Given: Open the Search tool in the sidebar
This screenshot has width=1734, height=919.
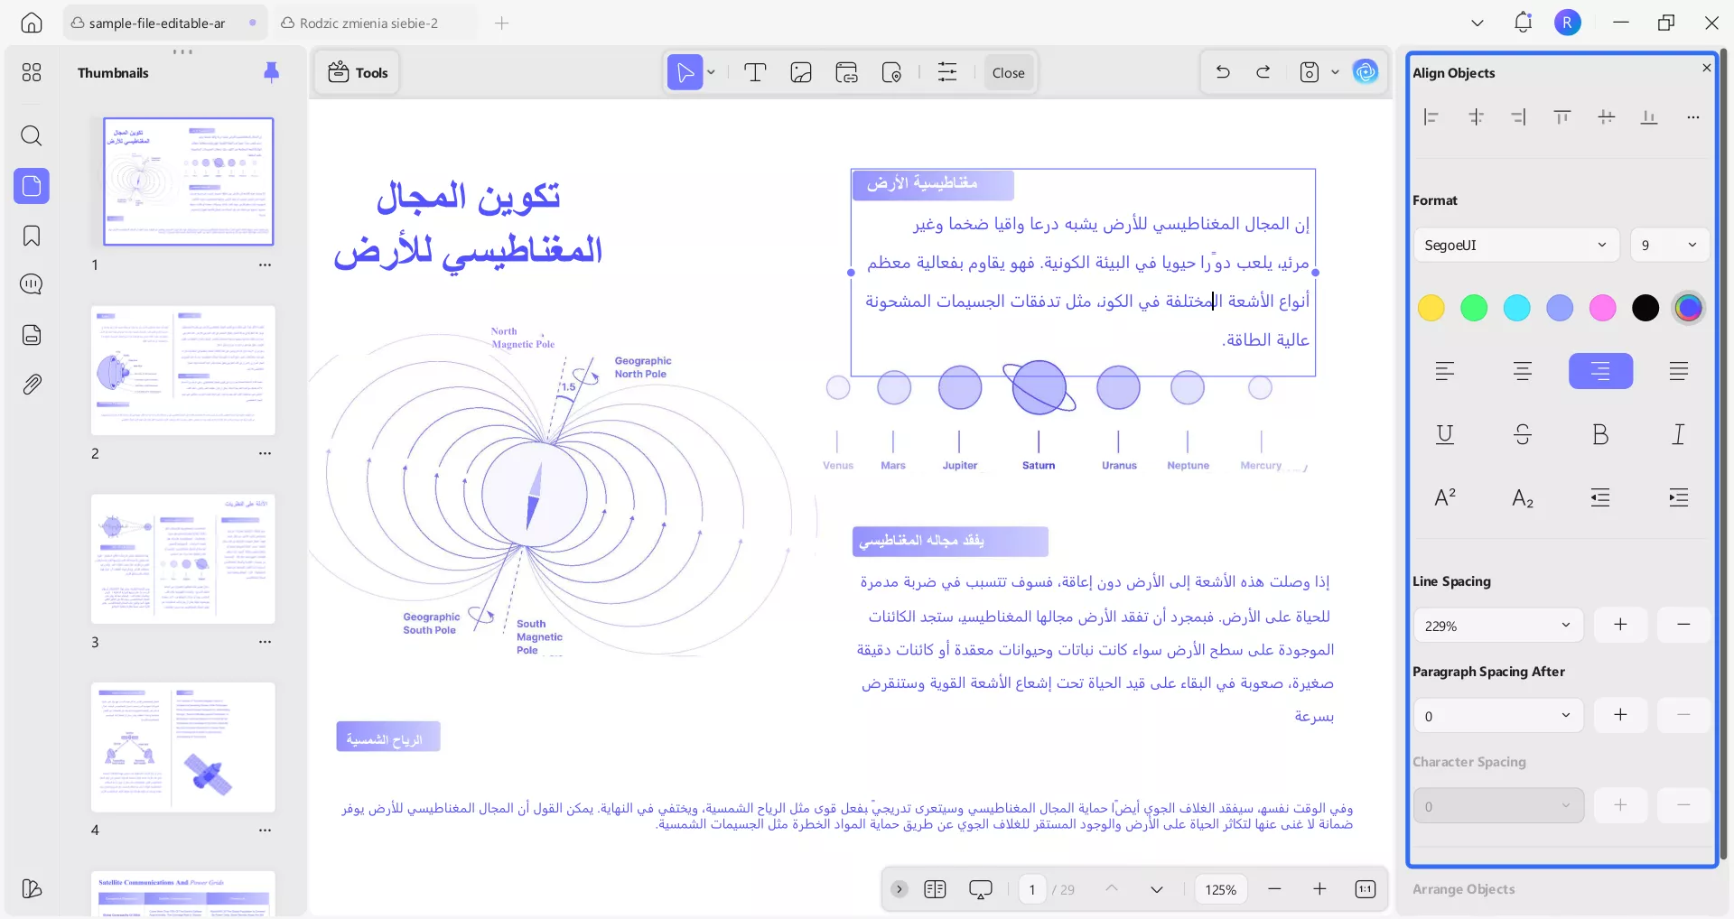Looking at the screenshot, I should tap(32, 136).
